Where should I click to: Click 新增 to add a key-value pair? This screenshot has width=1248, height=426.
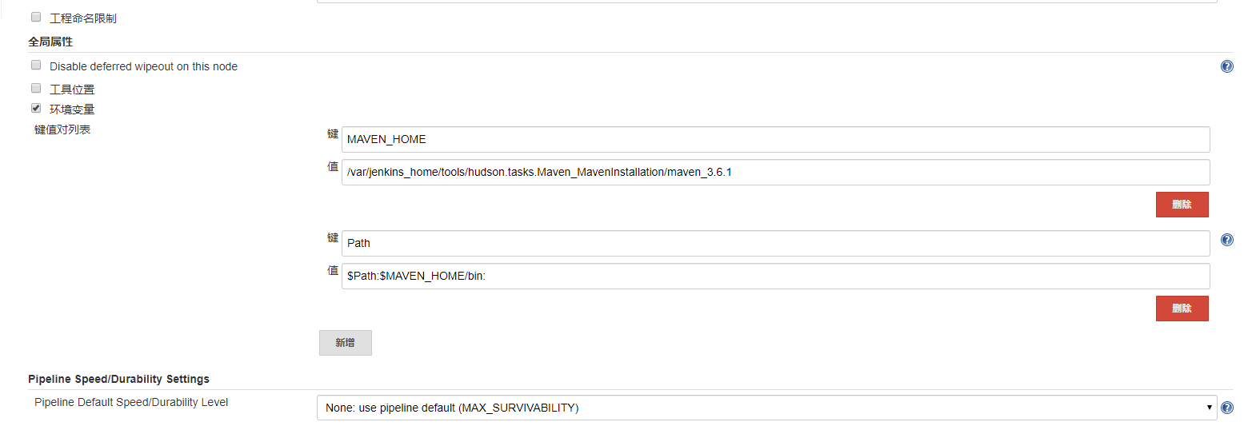pos(345,343)
